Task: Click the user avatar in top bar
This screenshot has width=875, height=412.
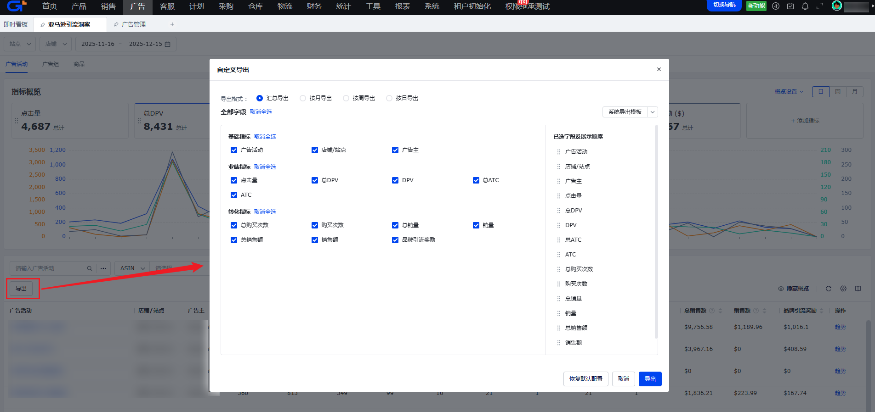Action: [x=837, y=6]
